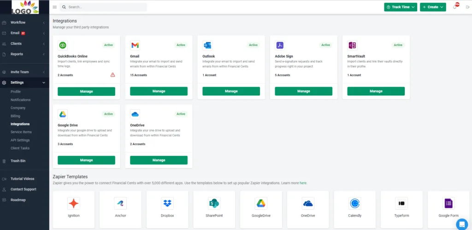This screenshot has width=472, height=230.
Task: Click the Active badge on SmartVault
Action: coord(398,45)
